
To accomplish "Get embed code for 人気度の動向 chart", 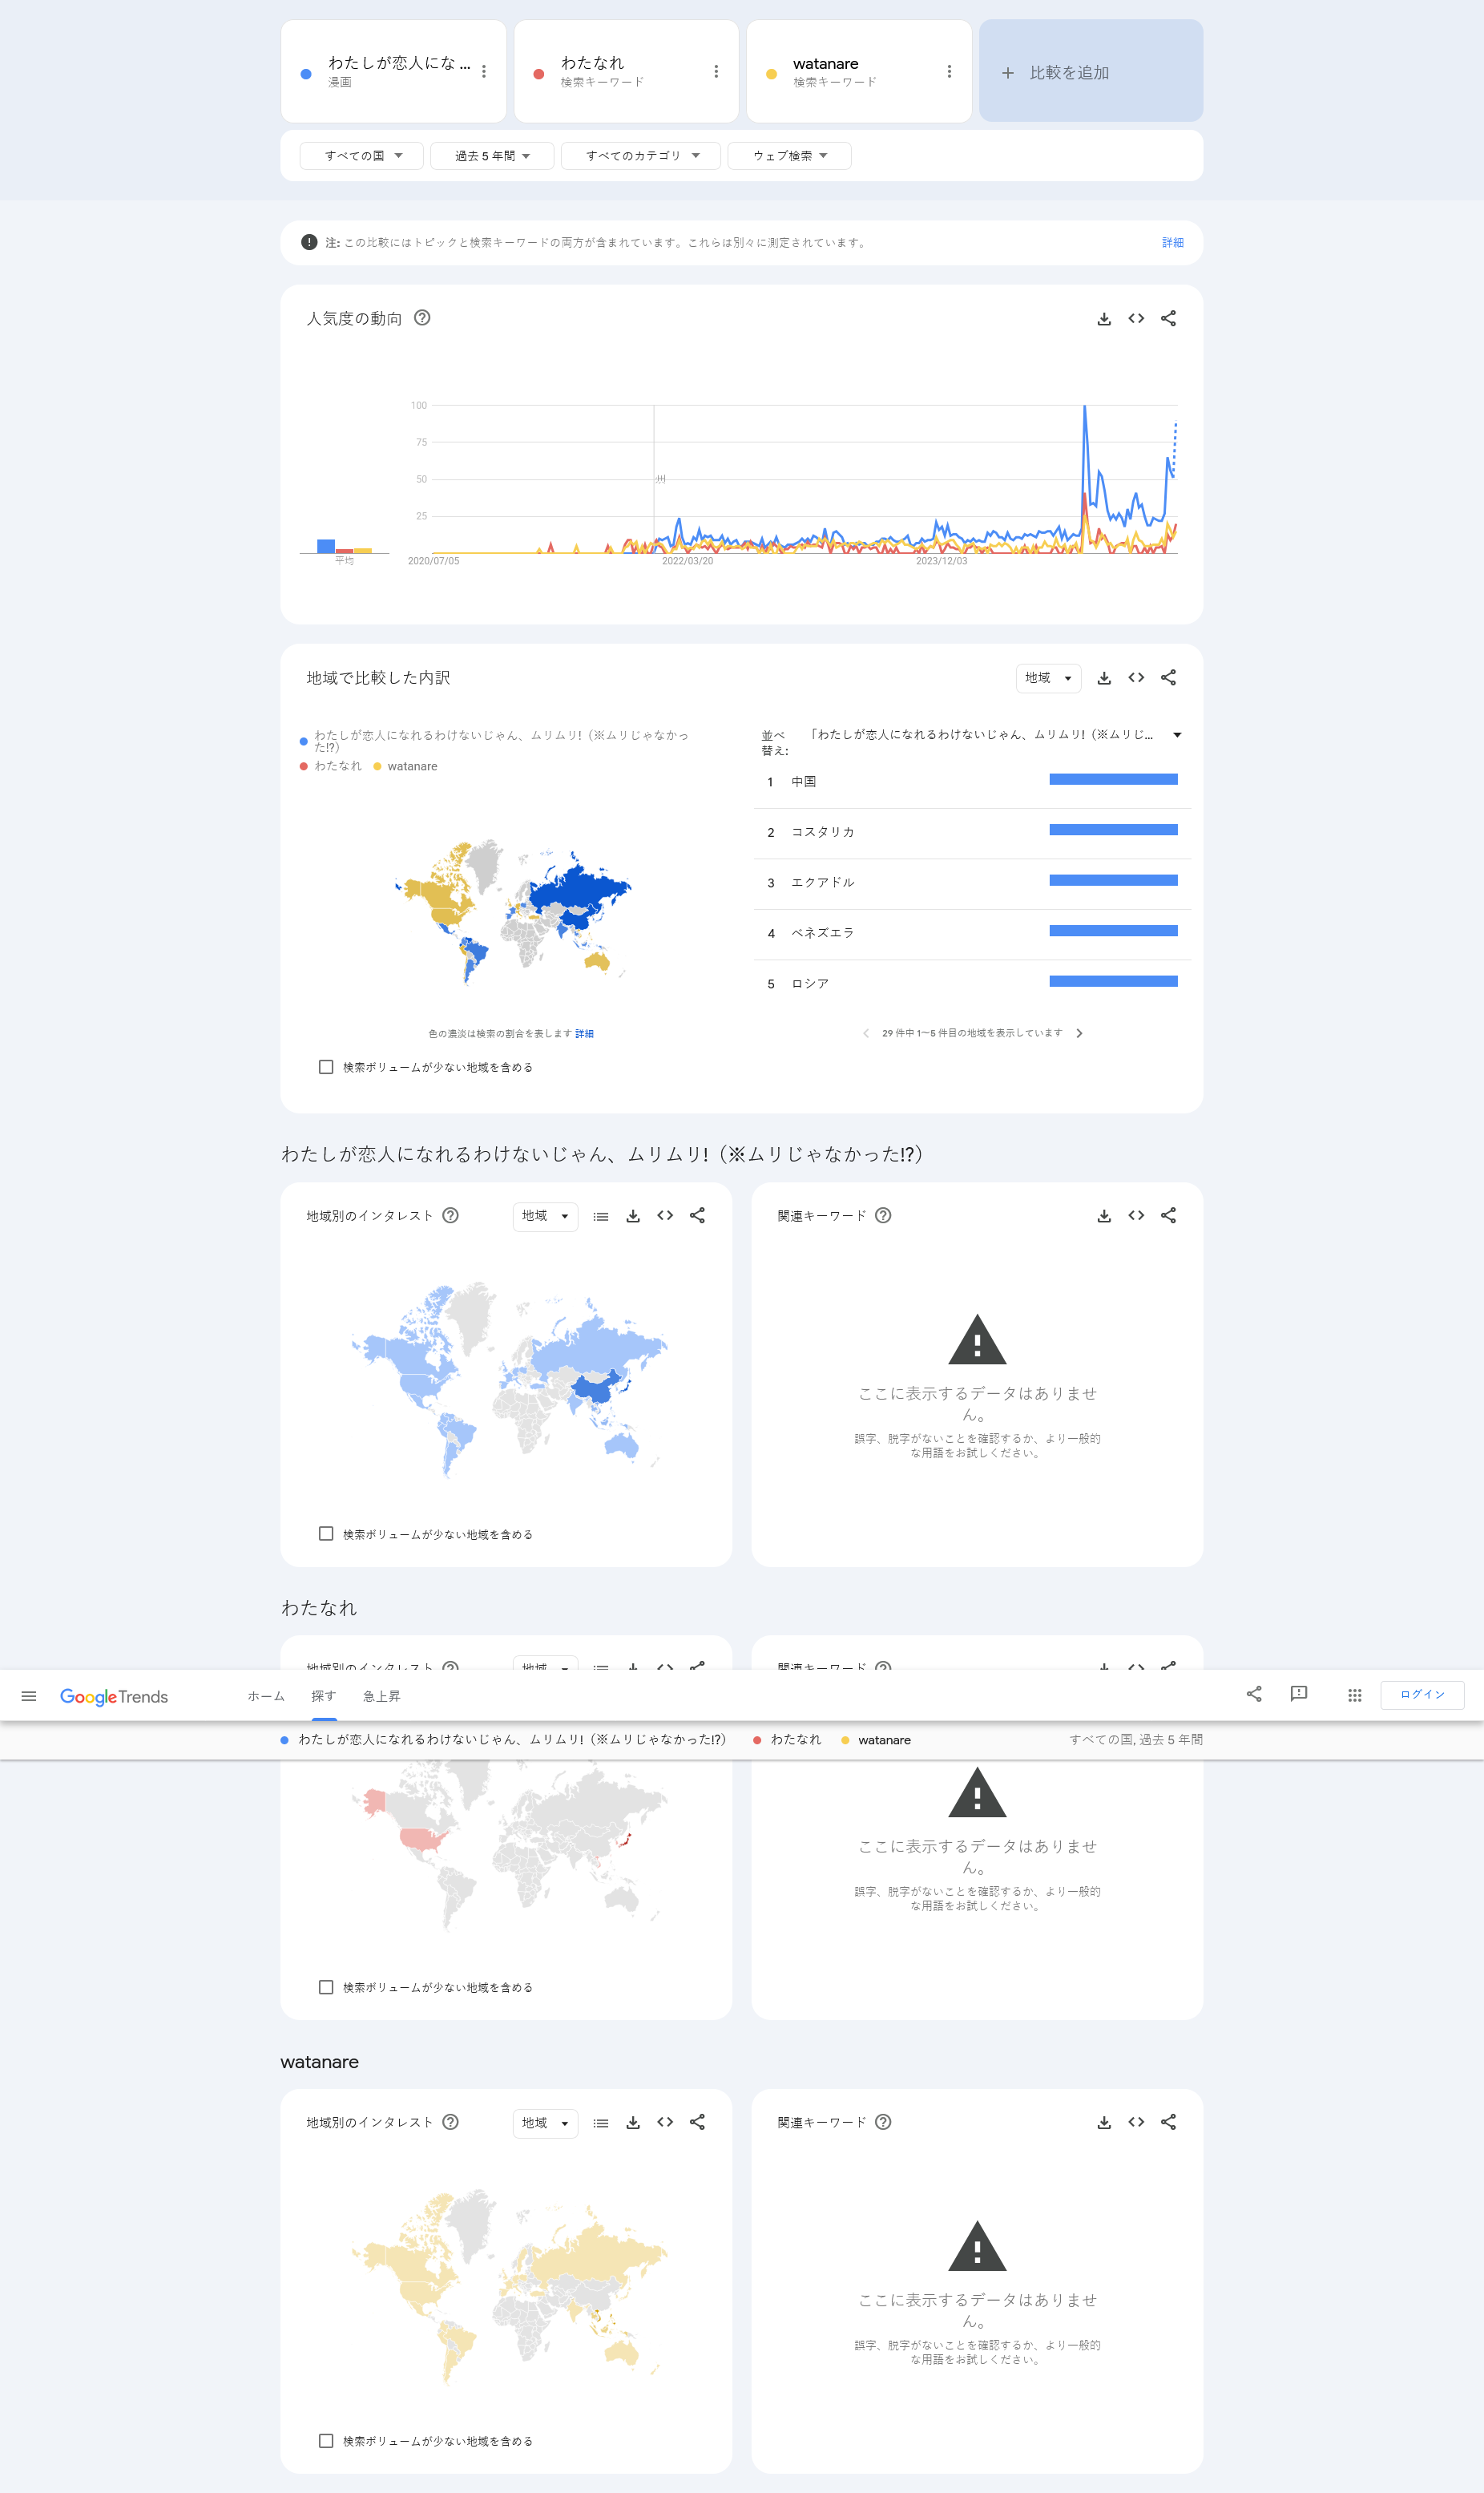I will tap(1136, 319).
